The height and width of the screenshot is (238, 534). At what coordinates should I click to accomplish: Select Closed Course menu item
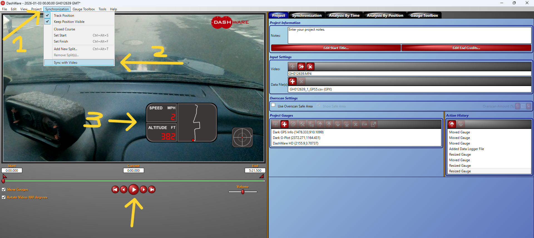[x=79, y=29]
